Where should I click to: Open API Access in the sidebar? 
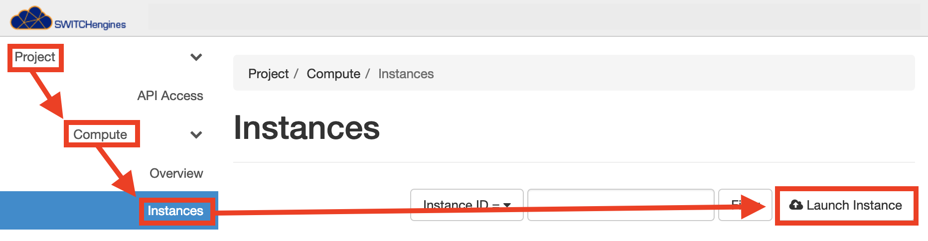pos(170,96)
